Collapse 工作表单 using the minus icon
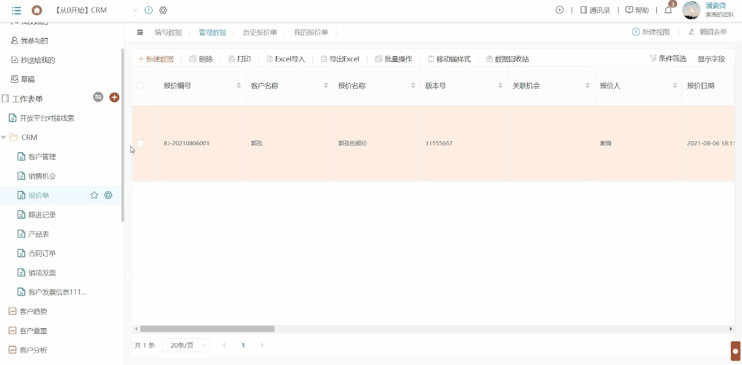The height and width of the screenshot is (365, 742). pos(98,97)
